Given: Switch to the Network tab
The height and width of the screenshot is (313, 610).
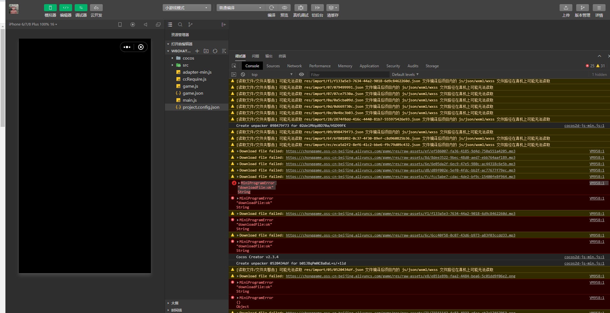Looking at the screenshot, I should [x=294, y=66].
